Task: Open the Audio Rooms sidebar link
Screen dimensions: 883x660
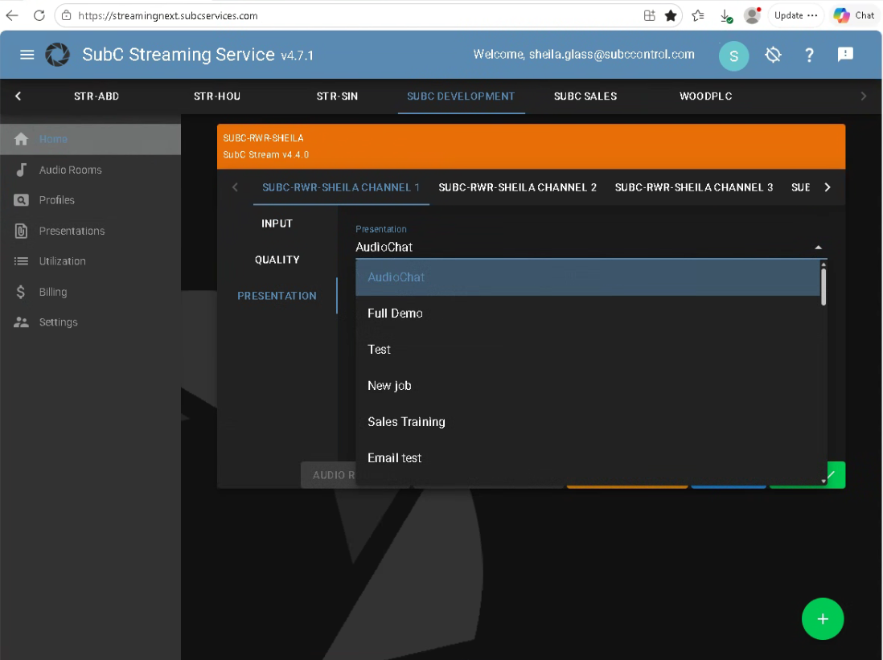Action: (x=71, y=170)
